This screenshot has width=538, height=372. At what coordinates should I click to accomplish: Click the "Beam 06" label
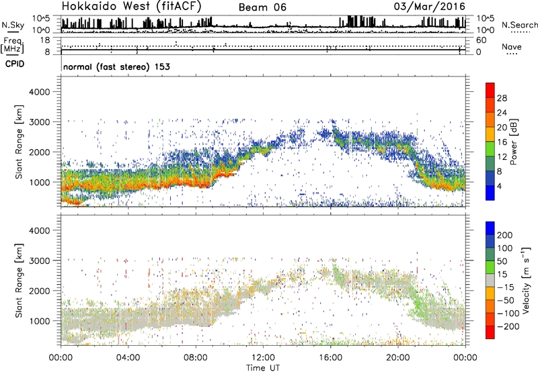coord(262,7)
